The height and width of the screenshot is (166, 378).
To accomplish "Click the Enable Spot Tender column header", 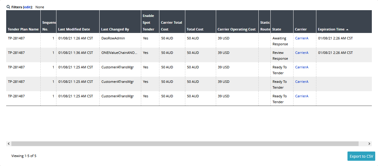I will click(148, 22).
